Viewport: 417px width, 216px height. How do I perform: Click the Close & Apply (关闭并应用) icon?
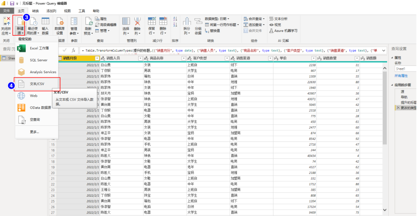click(x=6, y=21)
